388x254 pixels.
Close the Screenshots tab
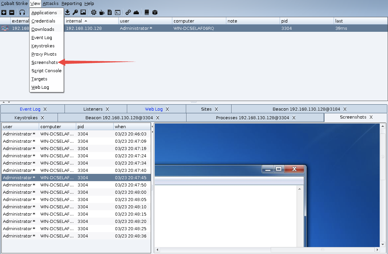[x=371, y=117]
